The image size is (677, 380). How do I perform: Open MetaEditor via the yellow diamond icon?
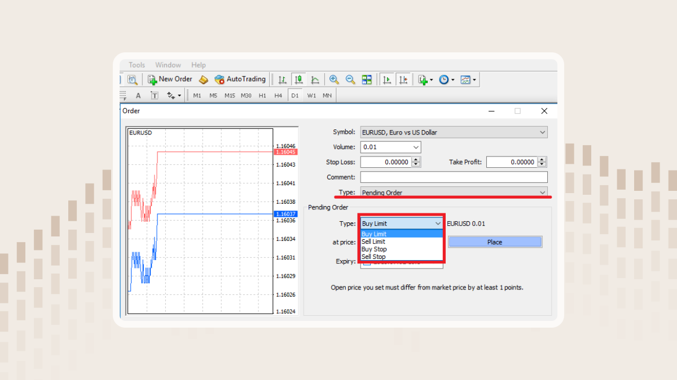tap(204, 79)
